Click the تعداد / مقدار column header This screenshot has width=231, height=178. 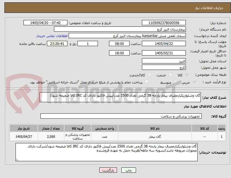tap(51, 128)
